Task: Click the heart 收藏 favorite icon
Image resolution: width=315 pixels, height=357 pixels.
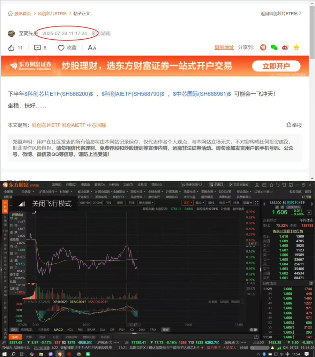Action: (61, 48)
